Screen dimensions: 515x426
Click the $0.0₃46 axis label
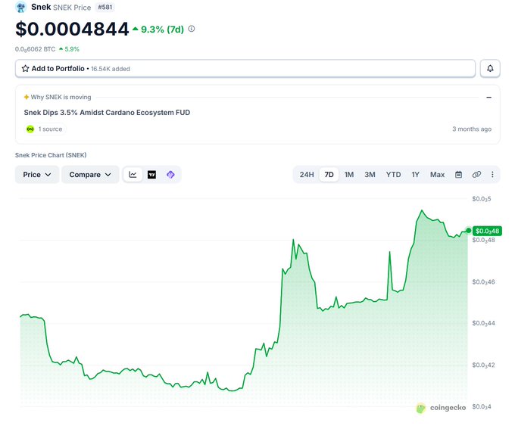pyautogui.click(x=483, y=282)
